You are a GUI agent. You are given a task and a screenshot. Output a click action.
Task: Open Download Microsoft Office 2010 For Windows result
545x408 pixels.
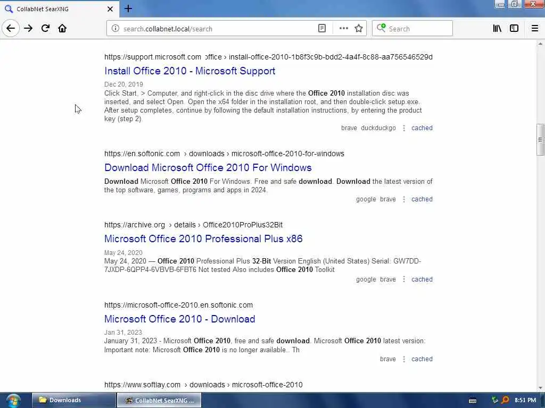pyautogui.click(x=208, y=167)
